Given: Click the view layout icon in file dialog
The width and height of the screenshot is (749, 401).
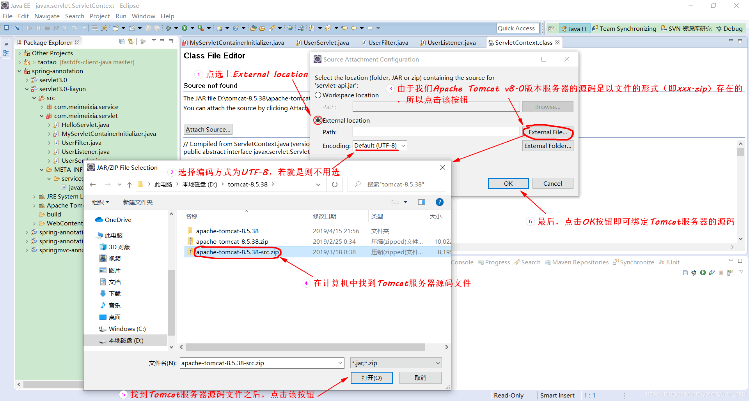Looking at the screenshot, I should (x=395, y=202).
